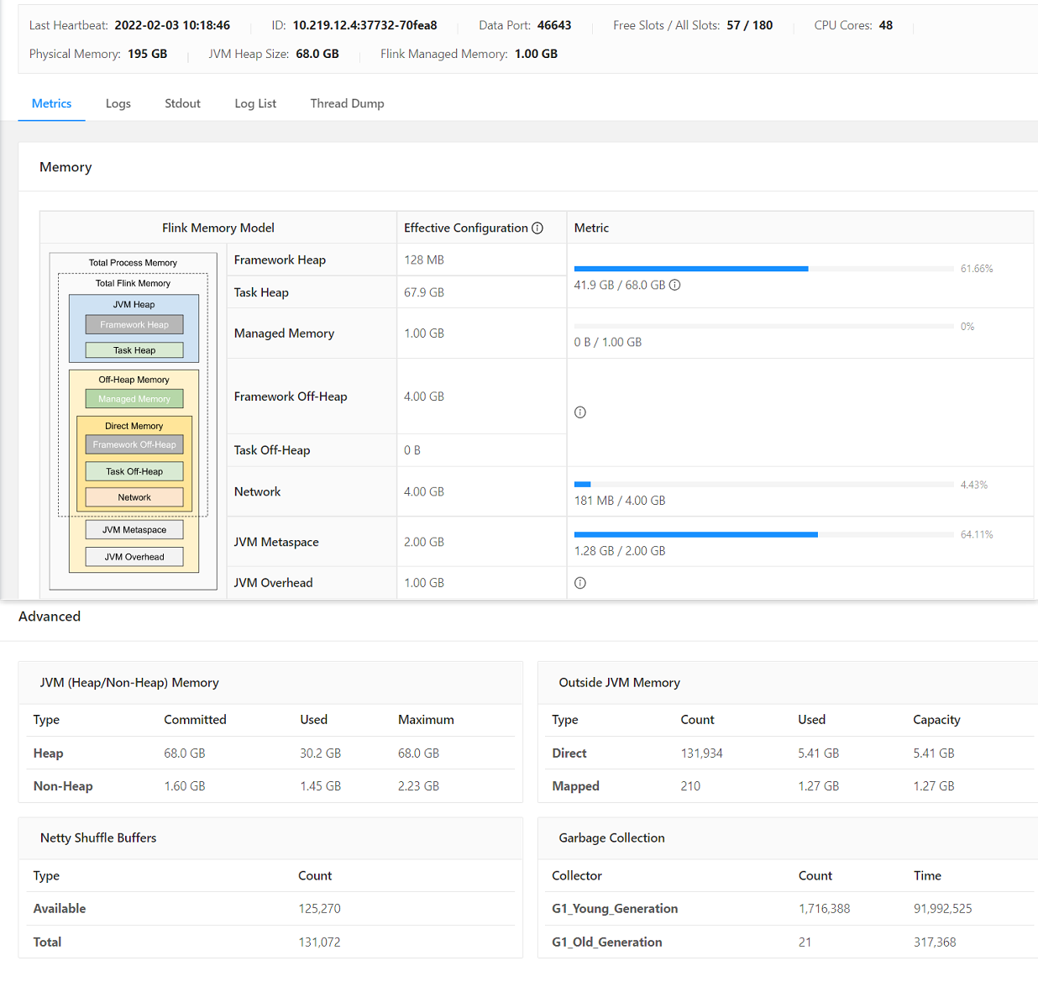Click the Network memory progress bar
This screenshot has width=1038, height=987.
point(763,485)
